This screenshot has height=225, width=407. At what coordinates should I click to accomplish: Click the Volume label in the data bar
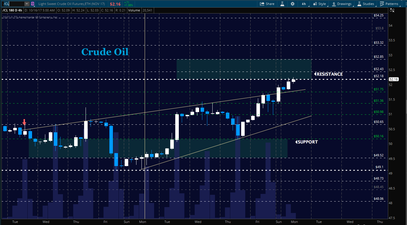click(x=134, y=10)
